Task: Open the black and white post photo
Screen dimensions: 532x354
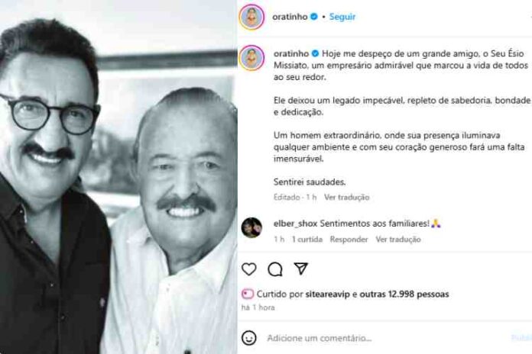Action: click(x=118, y=177)
